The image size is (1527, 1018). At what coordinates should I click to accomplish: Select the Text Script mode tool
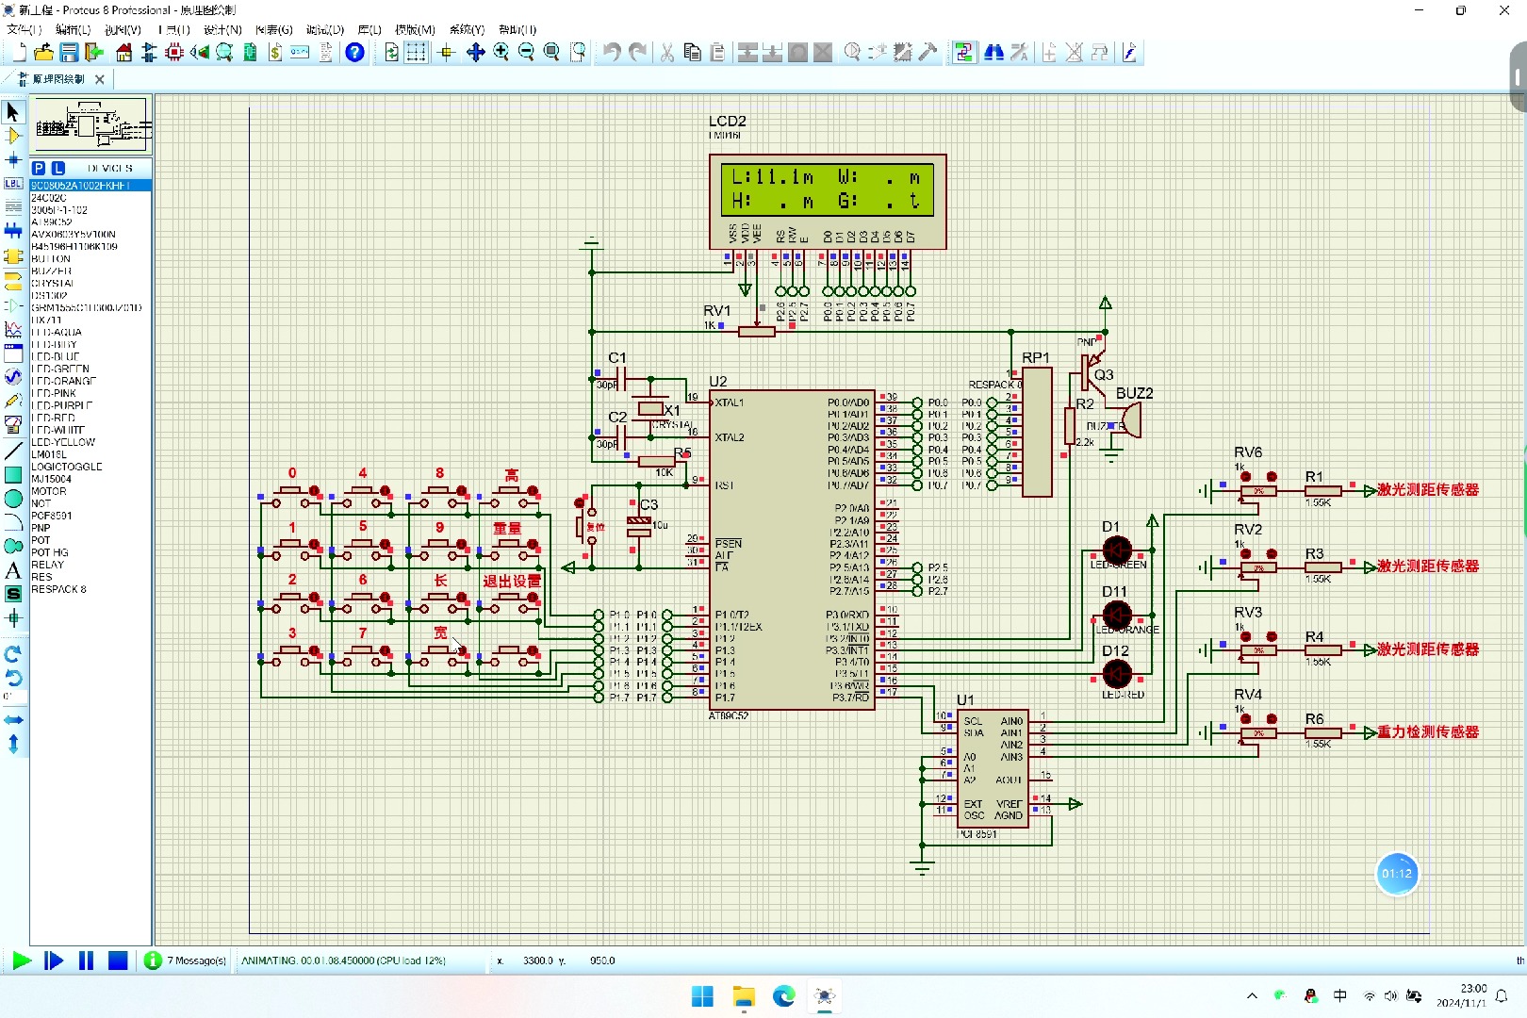click(12, 206)
